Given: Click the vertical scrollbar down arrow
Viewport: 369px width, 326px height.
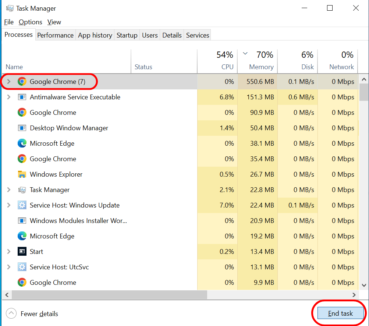Looking at the screenshot, I should 364,285.
